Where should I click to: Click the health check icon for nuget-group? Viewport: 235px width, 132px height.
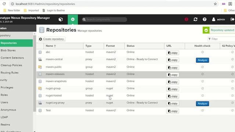(202, 88)
